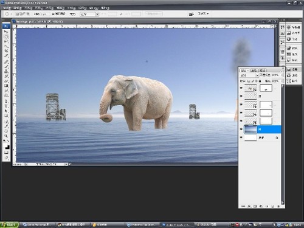Screen dimensions: 304x228
Task: Open the Swatches panel from dock
Action: pos(294,54)
